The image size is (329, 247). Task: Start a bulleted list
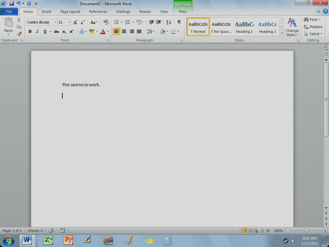point(116,22)
